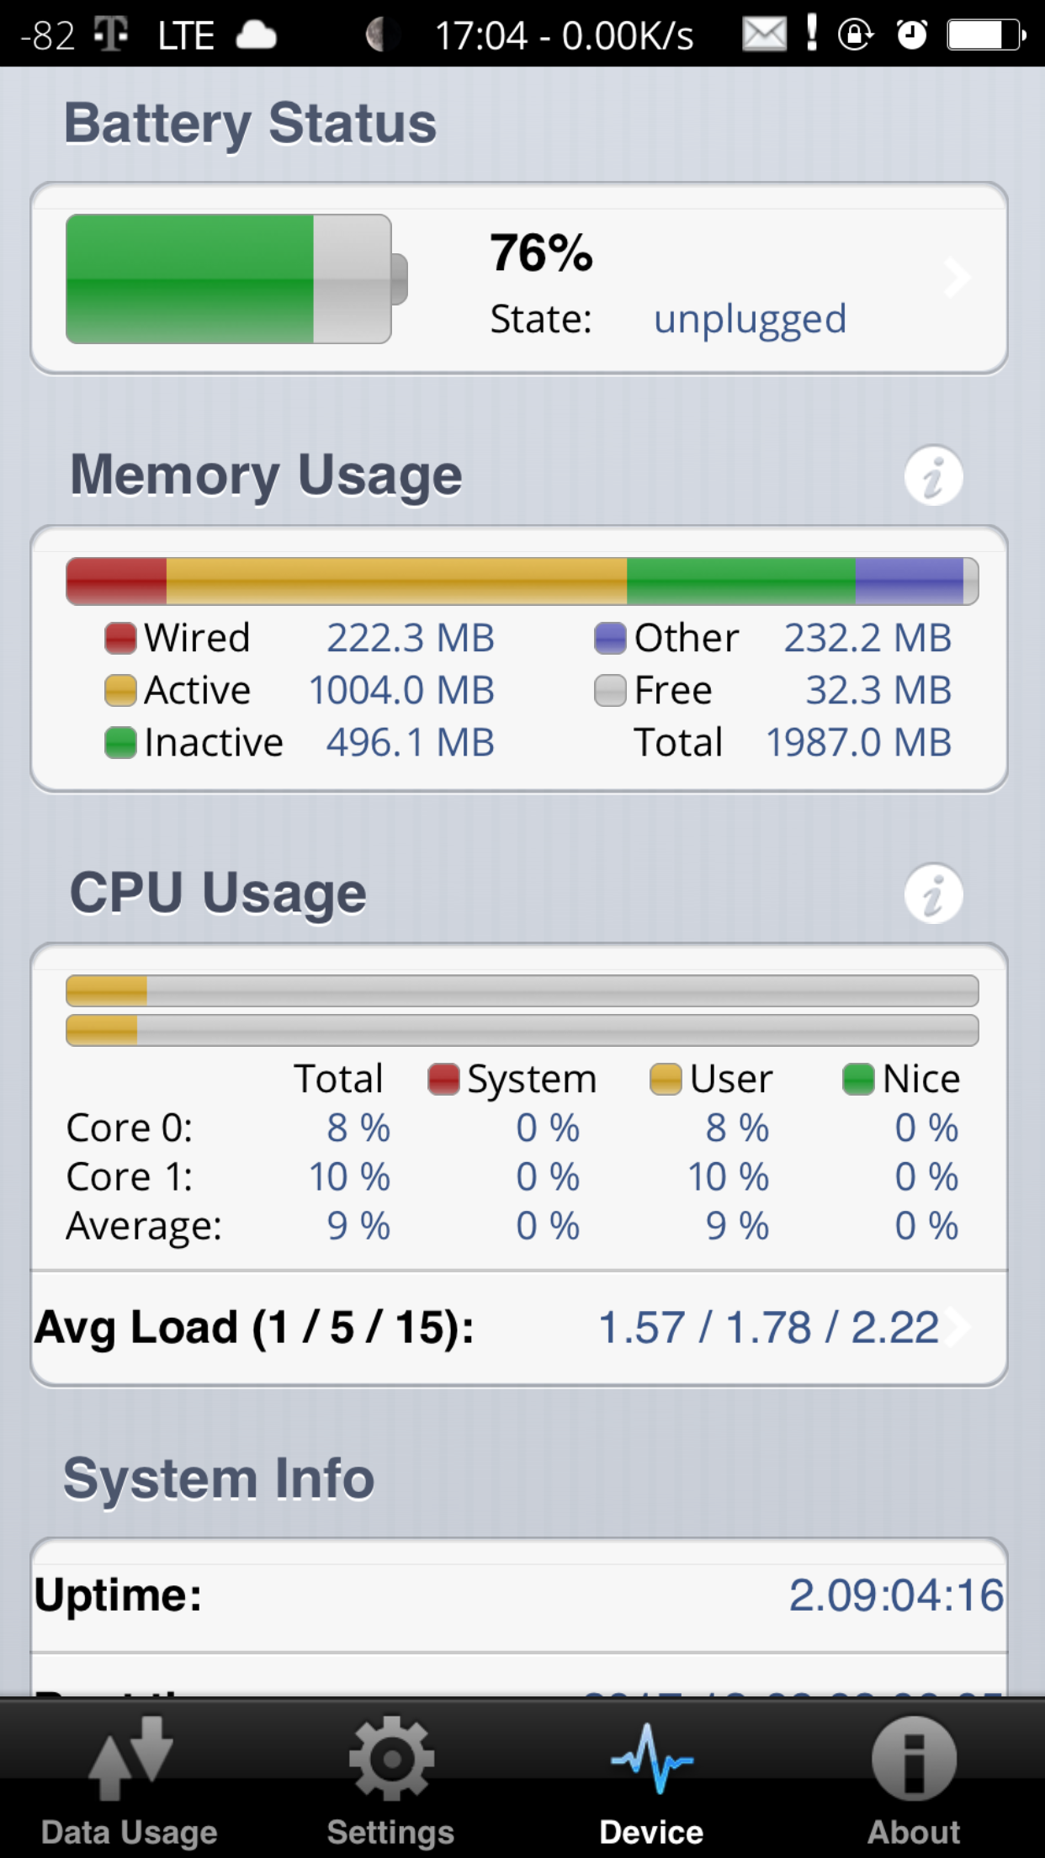This screenshot has width=1045, height=1858.
Task: Open the Memory Usage info icon
Action: 933,476
